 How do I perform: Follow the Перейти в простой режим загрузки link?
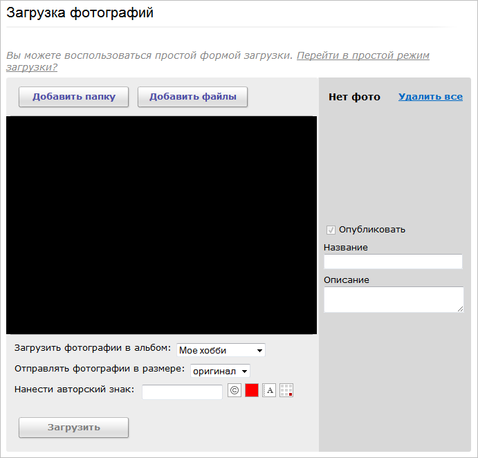pyautogui.click(x=362, y=55)
